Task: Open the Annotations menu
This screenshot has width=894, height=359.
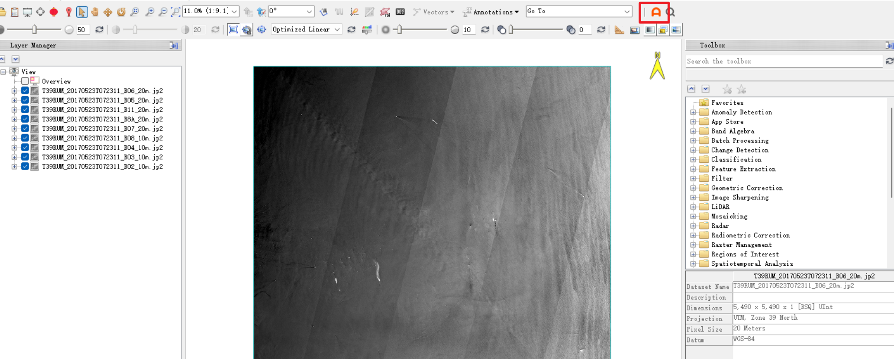Action: point(491,12)
